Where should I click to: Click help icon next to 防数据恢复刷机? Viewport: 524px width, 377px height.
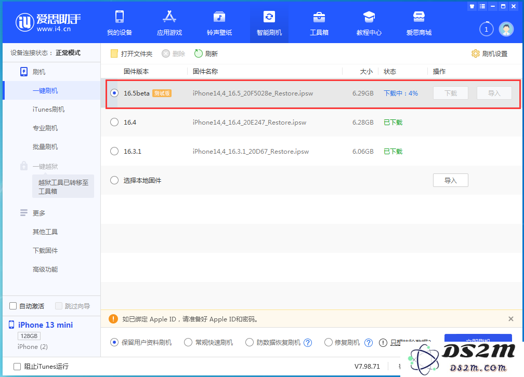pyautogui.click(x=308, y=343)
